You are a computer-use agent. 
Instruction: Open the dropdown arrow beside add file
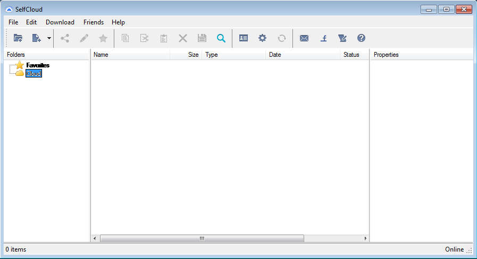(x=49, y=38)
